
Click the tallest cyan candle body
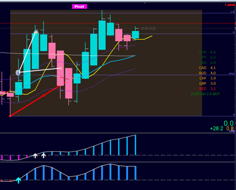(27, 69)
